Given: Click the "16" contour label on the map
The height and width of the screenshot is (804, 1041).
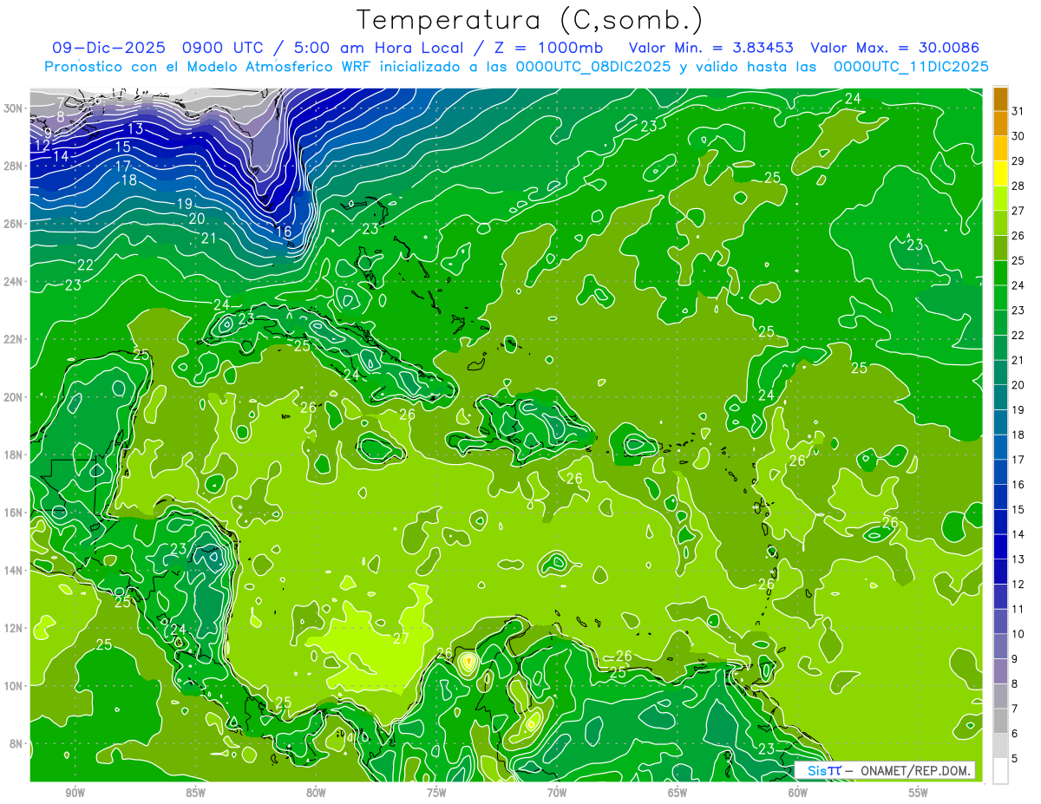Looking at the screenshot, I should (x=284, y=232).
